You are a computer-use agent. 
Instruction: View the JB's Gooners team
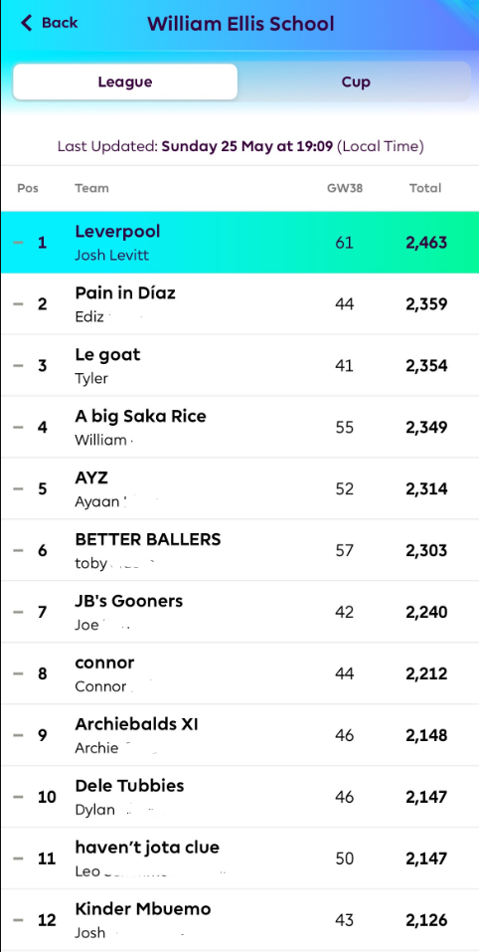[239, 612]
